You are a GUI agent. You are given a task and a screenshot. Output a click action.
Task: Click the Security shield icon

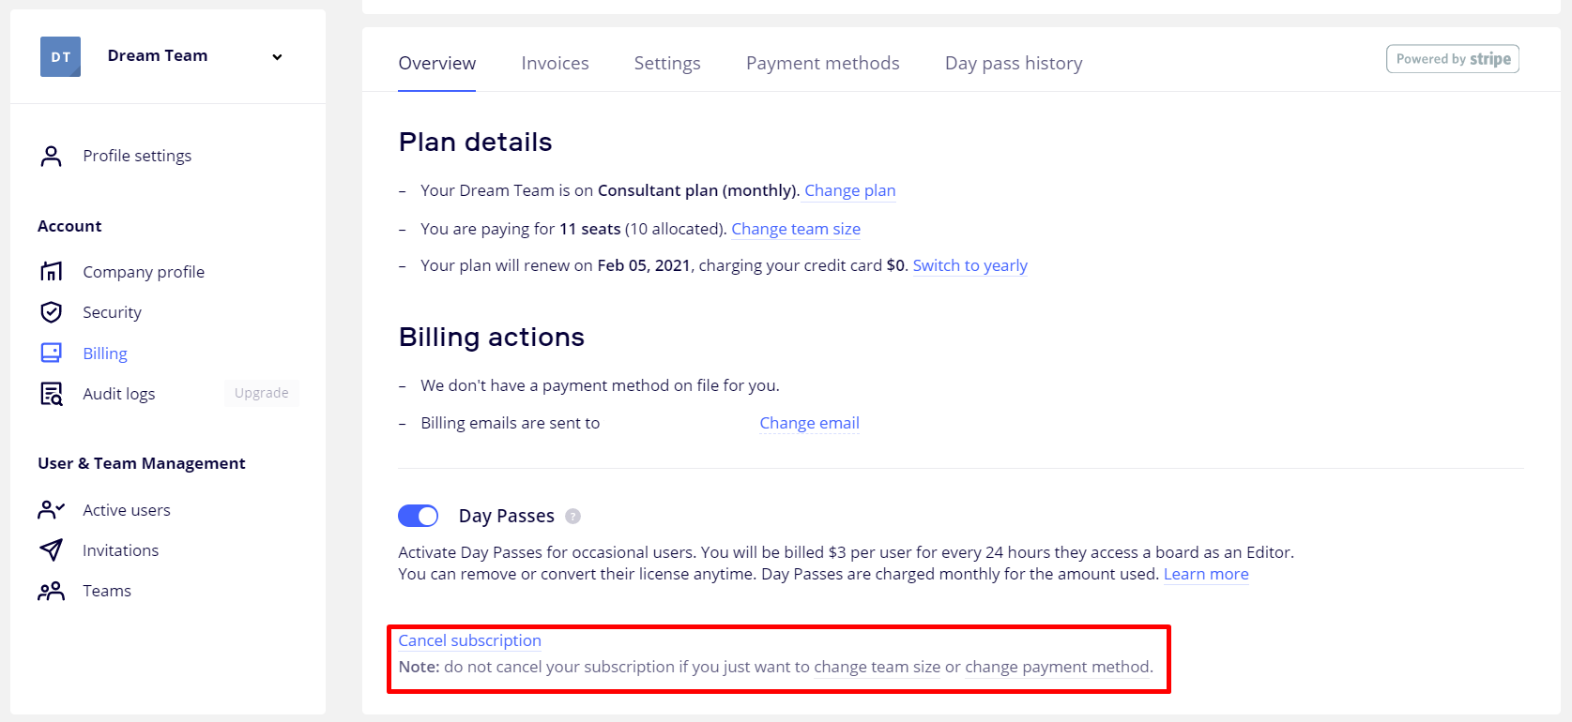pyautogui.click(x=52, y=312)
